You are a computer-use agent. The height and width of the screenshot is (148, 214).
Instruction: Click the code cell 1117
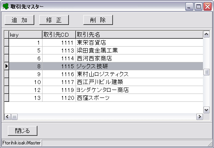tap(59, 82)
